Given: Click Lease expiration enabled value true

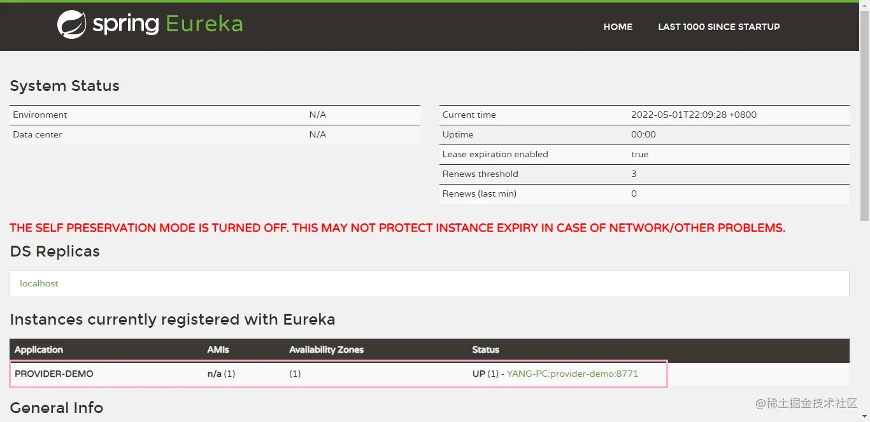Looking at the screenshot, I should click(x=639, y=154).
